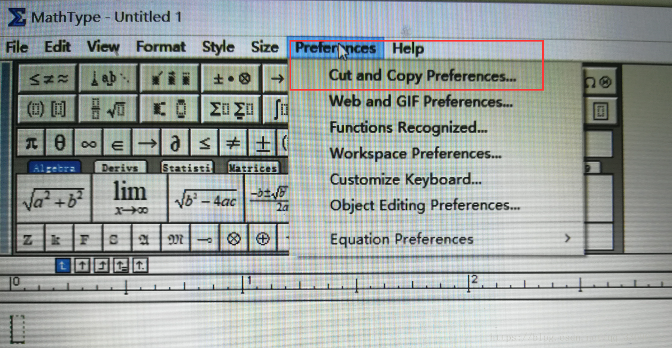Insert the multimap ⊸ symbol

pos(205,239)
